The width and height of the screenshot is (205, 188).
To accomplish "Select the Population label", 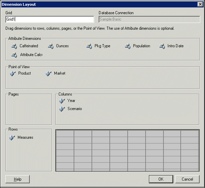I will coord(142,46).
